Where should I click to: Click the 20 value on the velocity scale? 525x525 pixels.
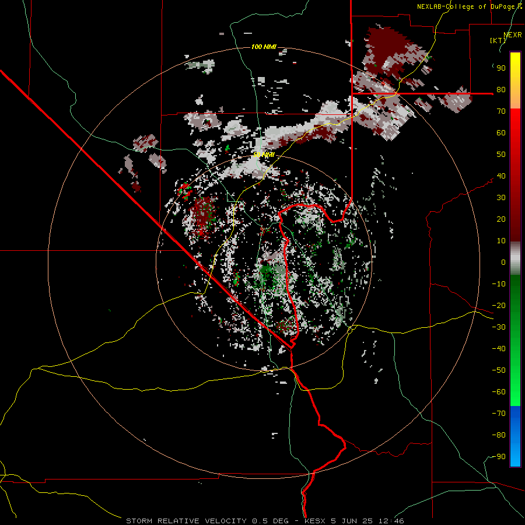coord(501,219)
